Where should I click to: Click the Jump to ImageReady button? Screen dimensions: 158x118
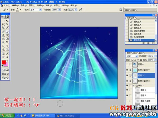(5, 78)
